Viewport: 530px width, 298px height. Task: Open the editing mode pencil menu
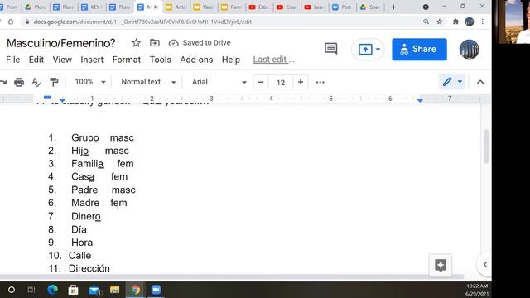tap(452, 82)
